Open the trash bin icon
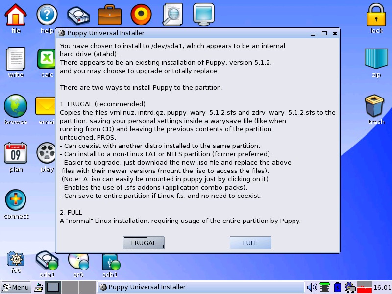392x294 pixels. coord(374,105)
